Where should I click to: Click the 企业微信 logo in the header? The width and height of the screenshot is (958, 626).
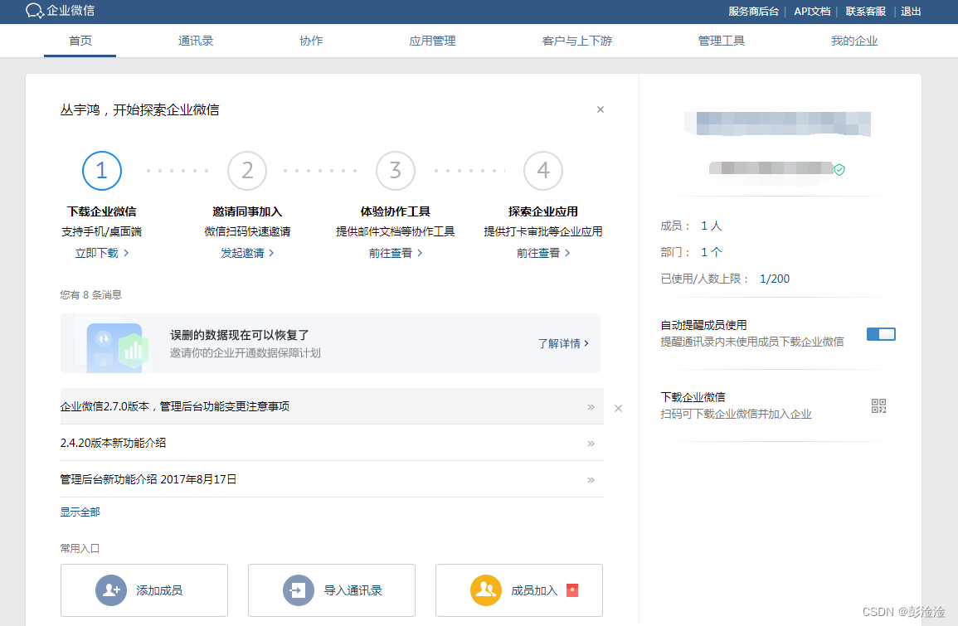(60, 11)
